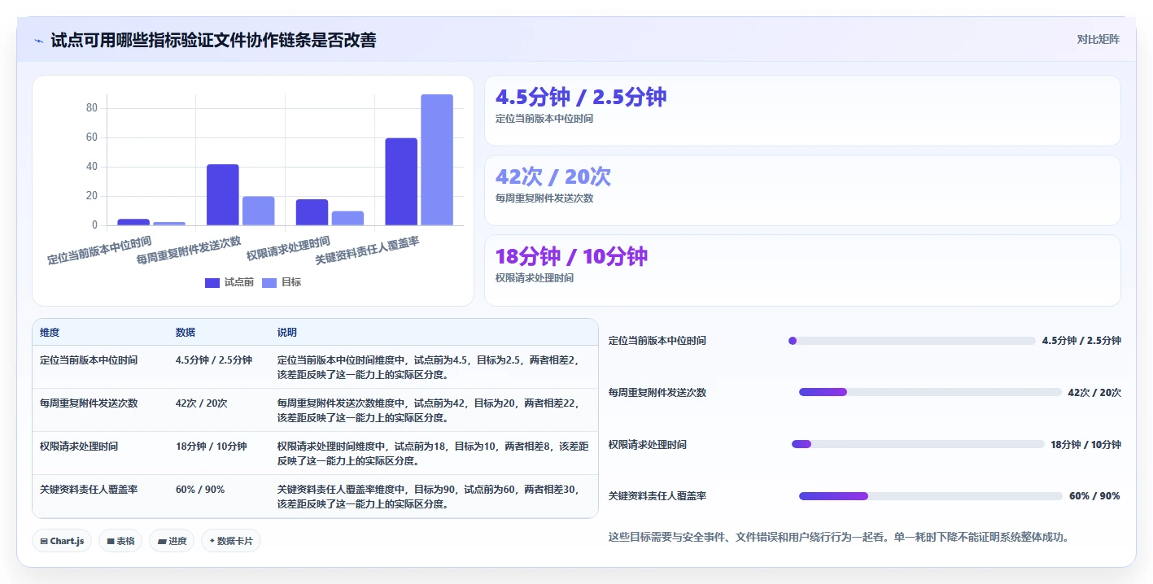Click the footer note starting 这些目标需要与安全事件
The height and width of the screenshot is (584, 1153).
coord(838,537)
